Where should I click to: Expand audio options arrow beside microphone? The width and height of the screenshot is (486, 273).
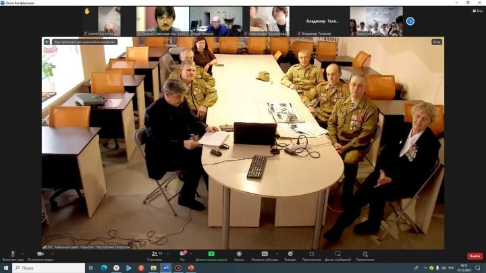[x=22, y=253]
